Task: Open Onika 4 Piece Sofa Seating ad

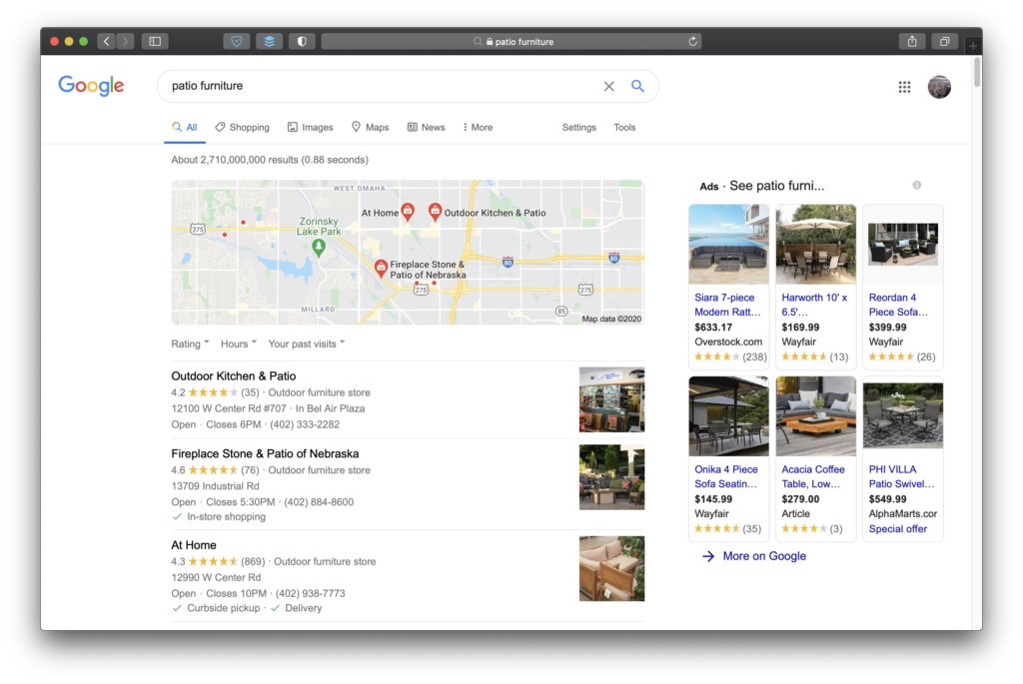Action: coord(726,476)
